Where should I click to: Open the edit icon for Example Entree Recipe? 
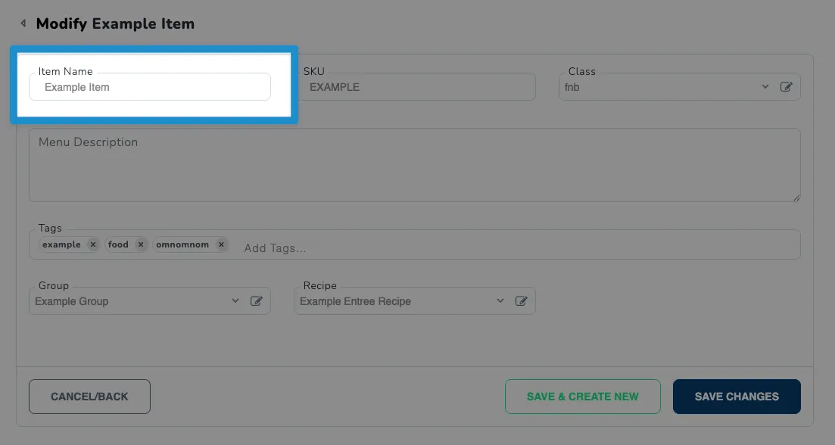coord(521,300)
